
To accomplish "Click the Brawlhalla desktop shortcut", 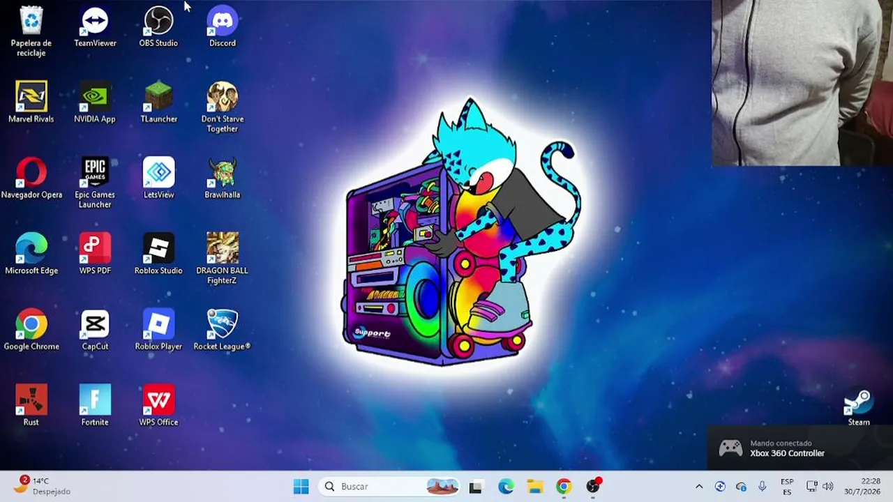I will click(x=223, y=178).
